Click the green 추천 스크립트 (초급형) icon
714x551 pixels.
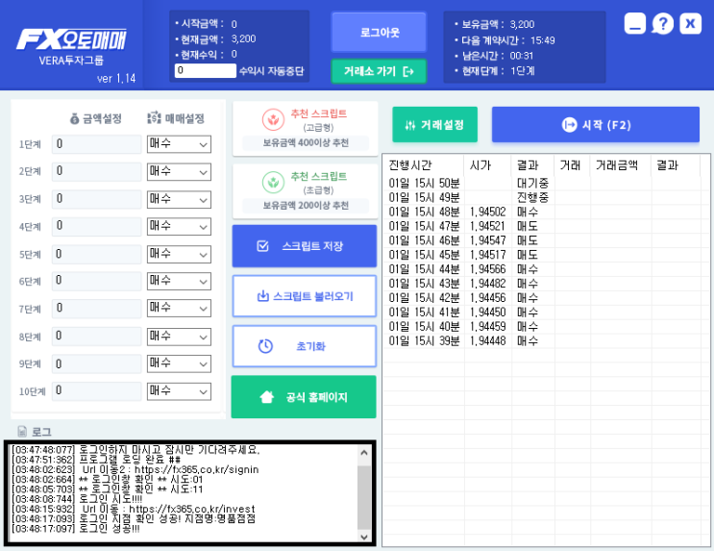tap(273, 183)
